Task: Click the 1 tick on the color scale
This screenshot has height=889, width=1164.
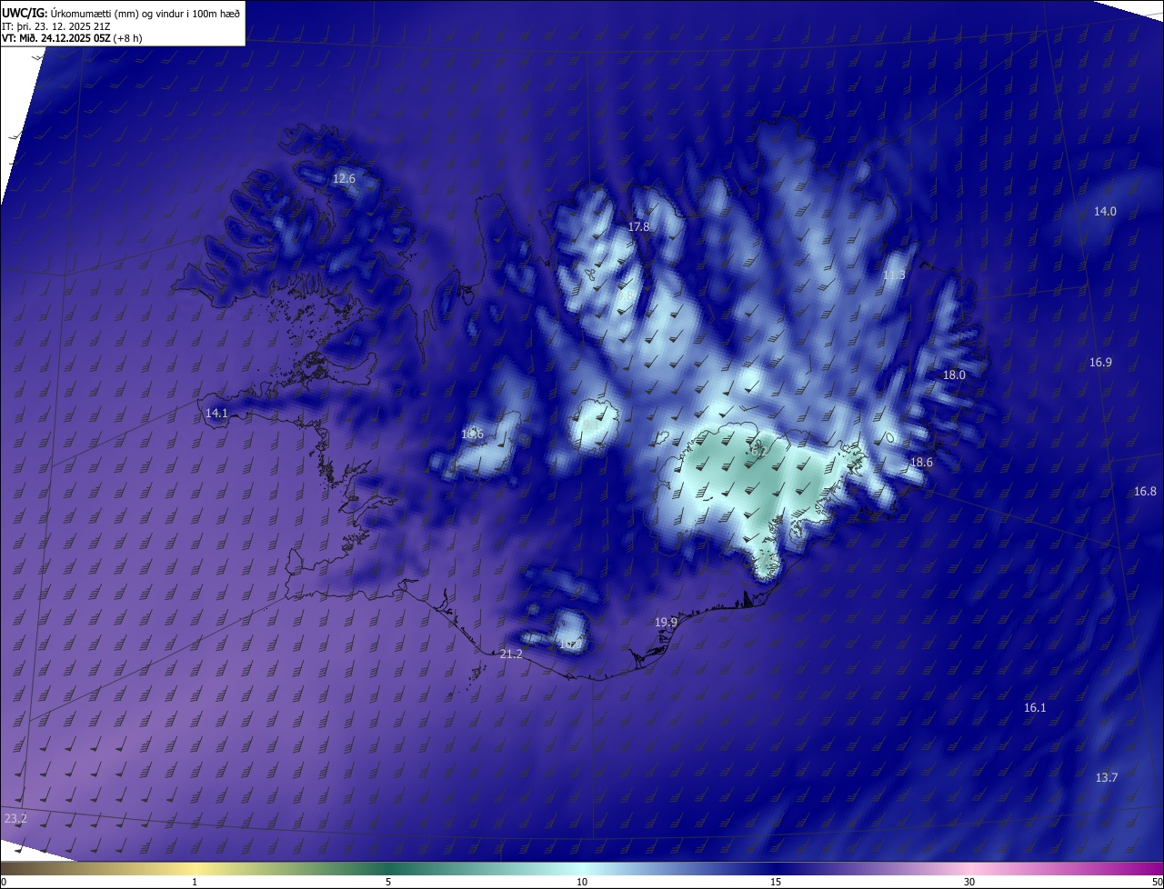Action: 195,882
